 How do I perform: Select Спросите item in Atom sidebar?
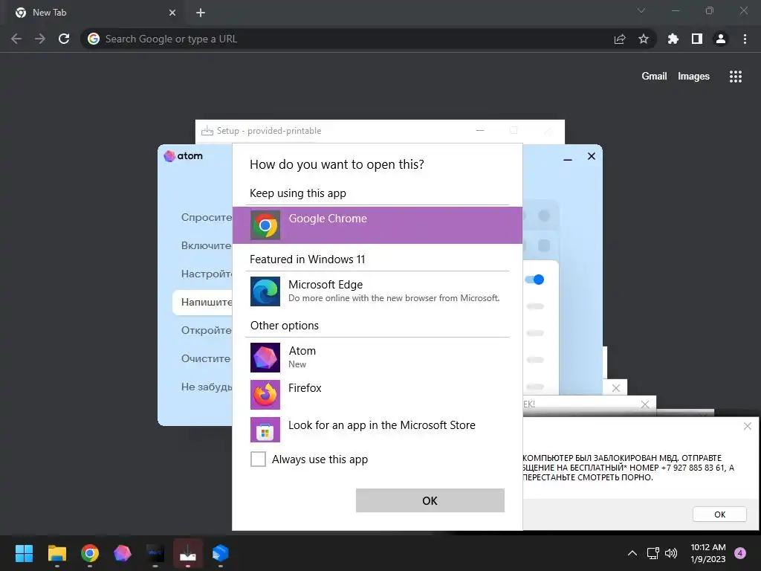[207, 217]
